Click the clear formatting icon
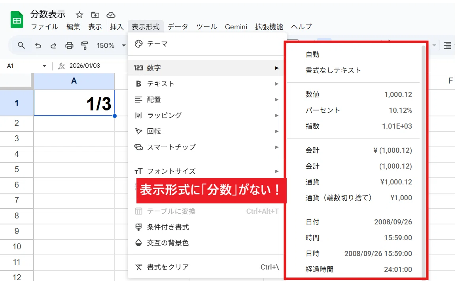Screen dimensions: 456x281 [x=138, y=267]
